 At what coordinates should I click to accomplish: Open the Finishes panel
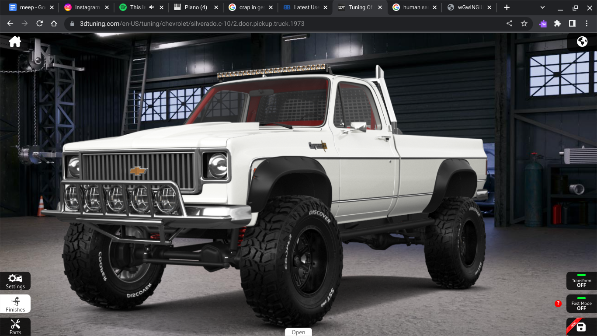point(15,304)
